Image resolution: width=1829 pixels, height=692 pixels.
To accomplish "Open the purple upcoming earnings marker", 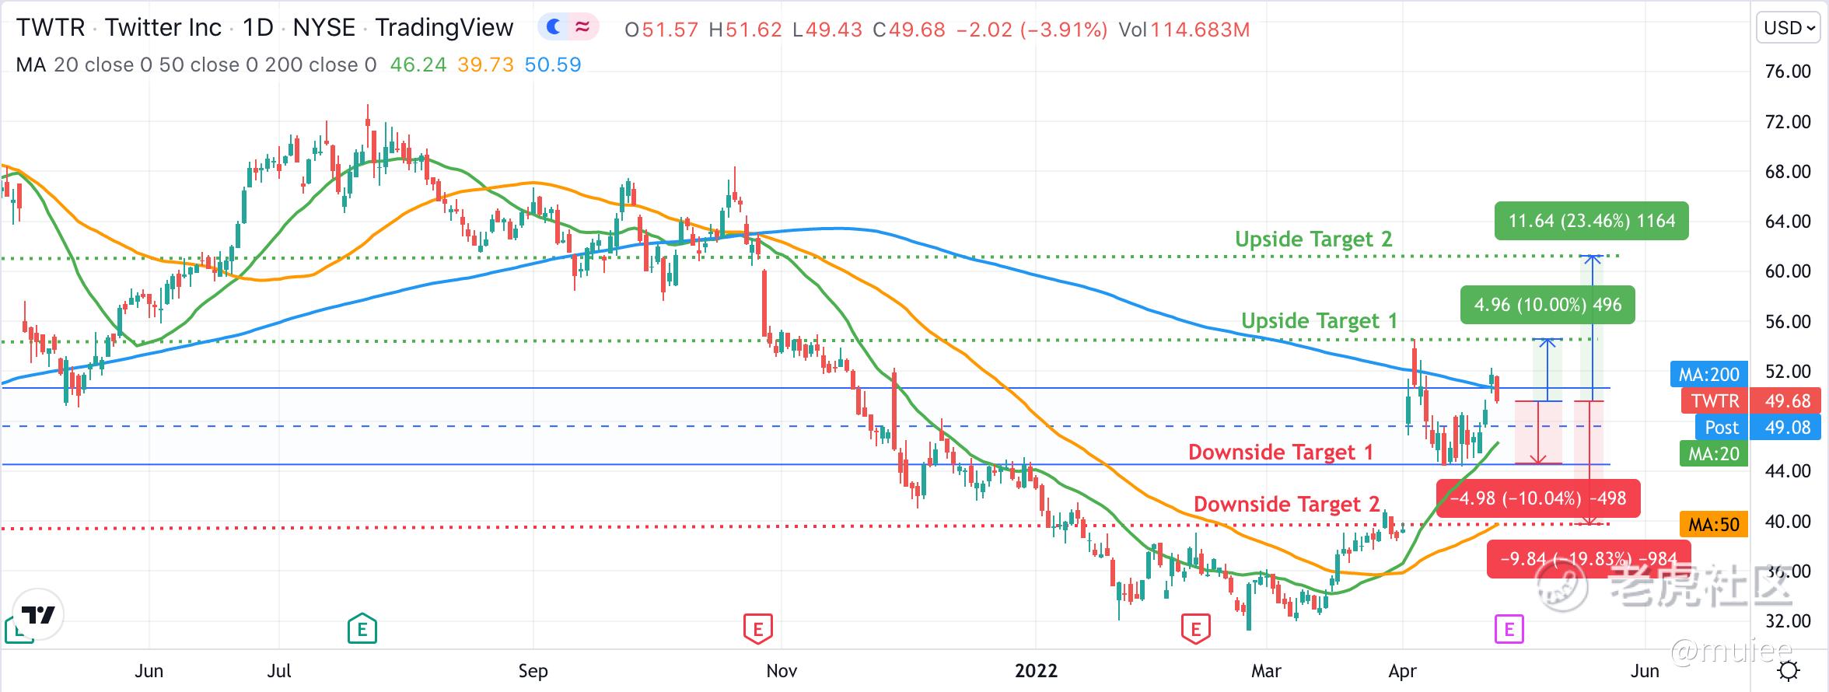I will 1509,628.
